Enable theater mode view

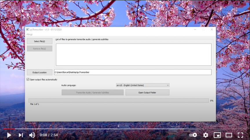pyautogui.click(x=229, y=135)
